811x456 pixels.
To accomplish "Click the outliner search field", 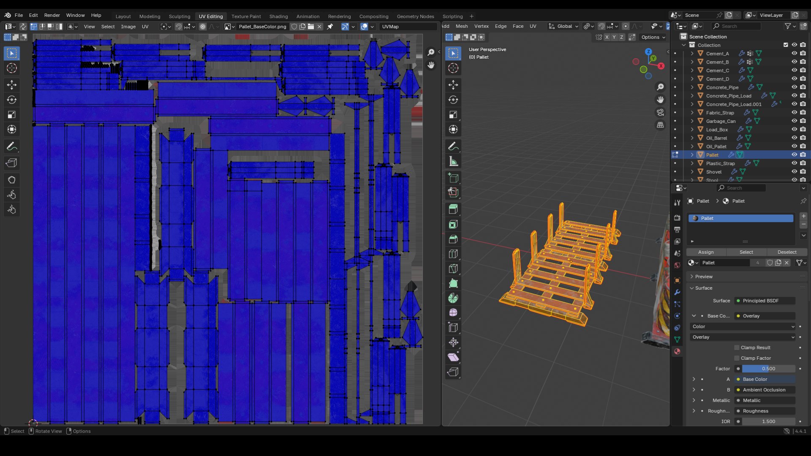I will pos(736,26).
